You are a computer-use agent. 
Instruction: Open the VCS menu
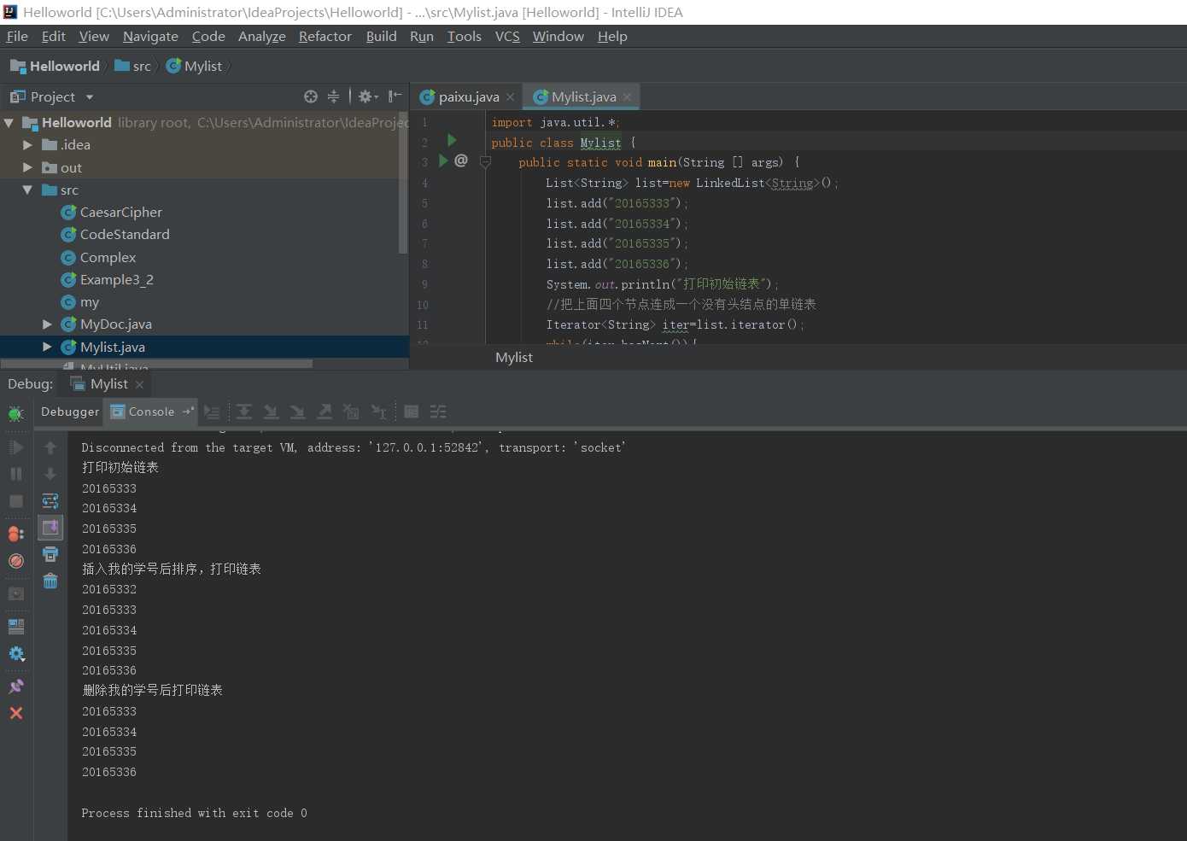point(507,36)
